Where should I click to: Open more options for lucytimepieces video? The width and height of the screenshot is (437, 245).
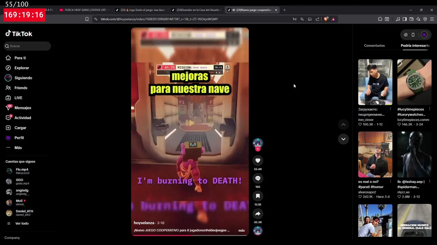429,109
